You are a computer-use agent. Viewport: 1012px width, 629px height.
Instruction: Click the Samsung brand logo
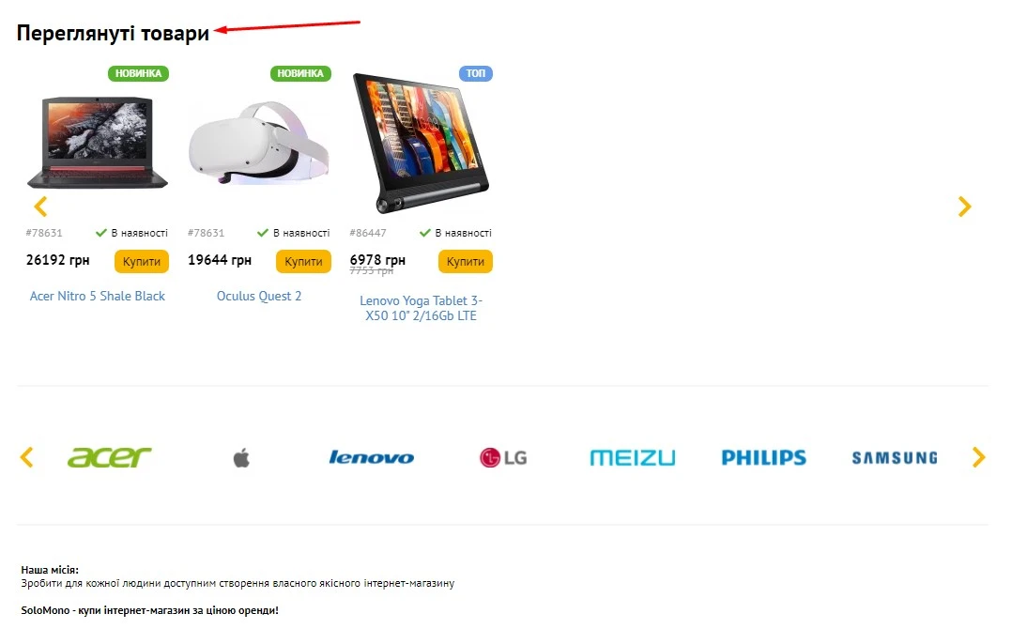point(895,457)
